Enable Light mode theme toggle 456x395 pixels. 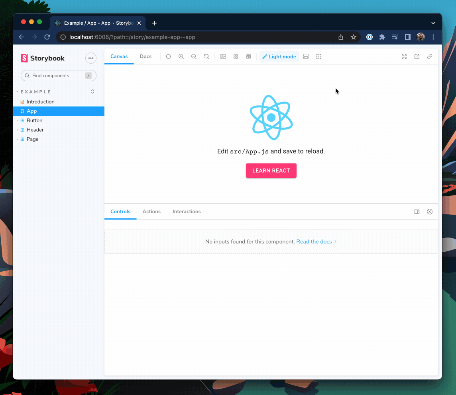click(x=279, y=56)
